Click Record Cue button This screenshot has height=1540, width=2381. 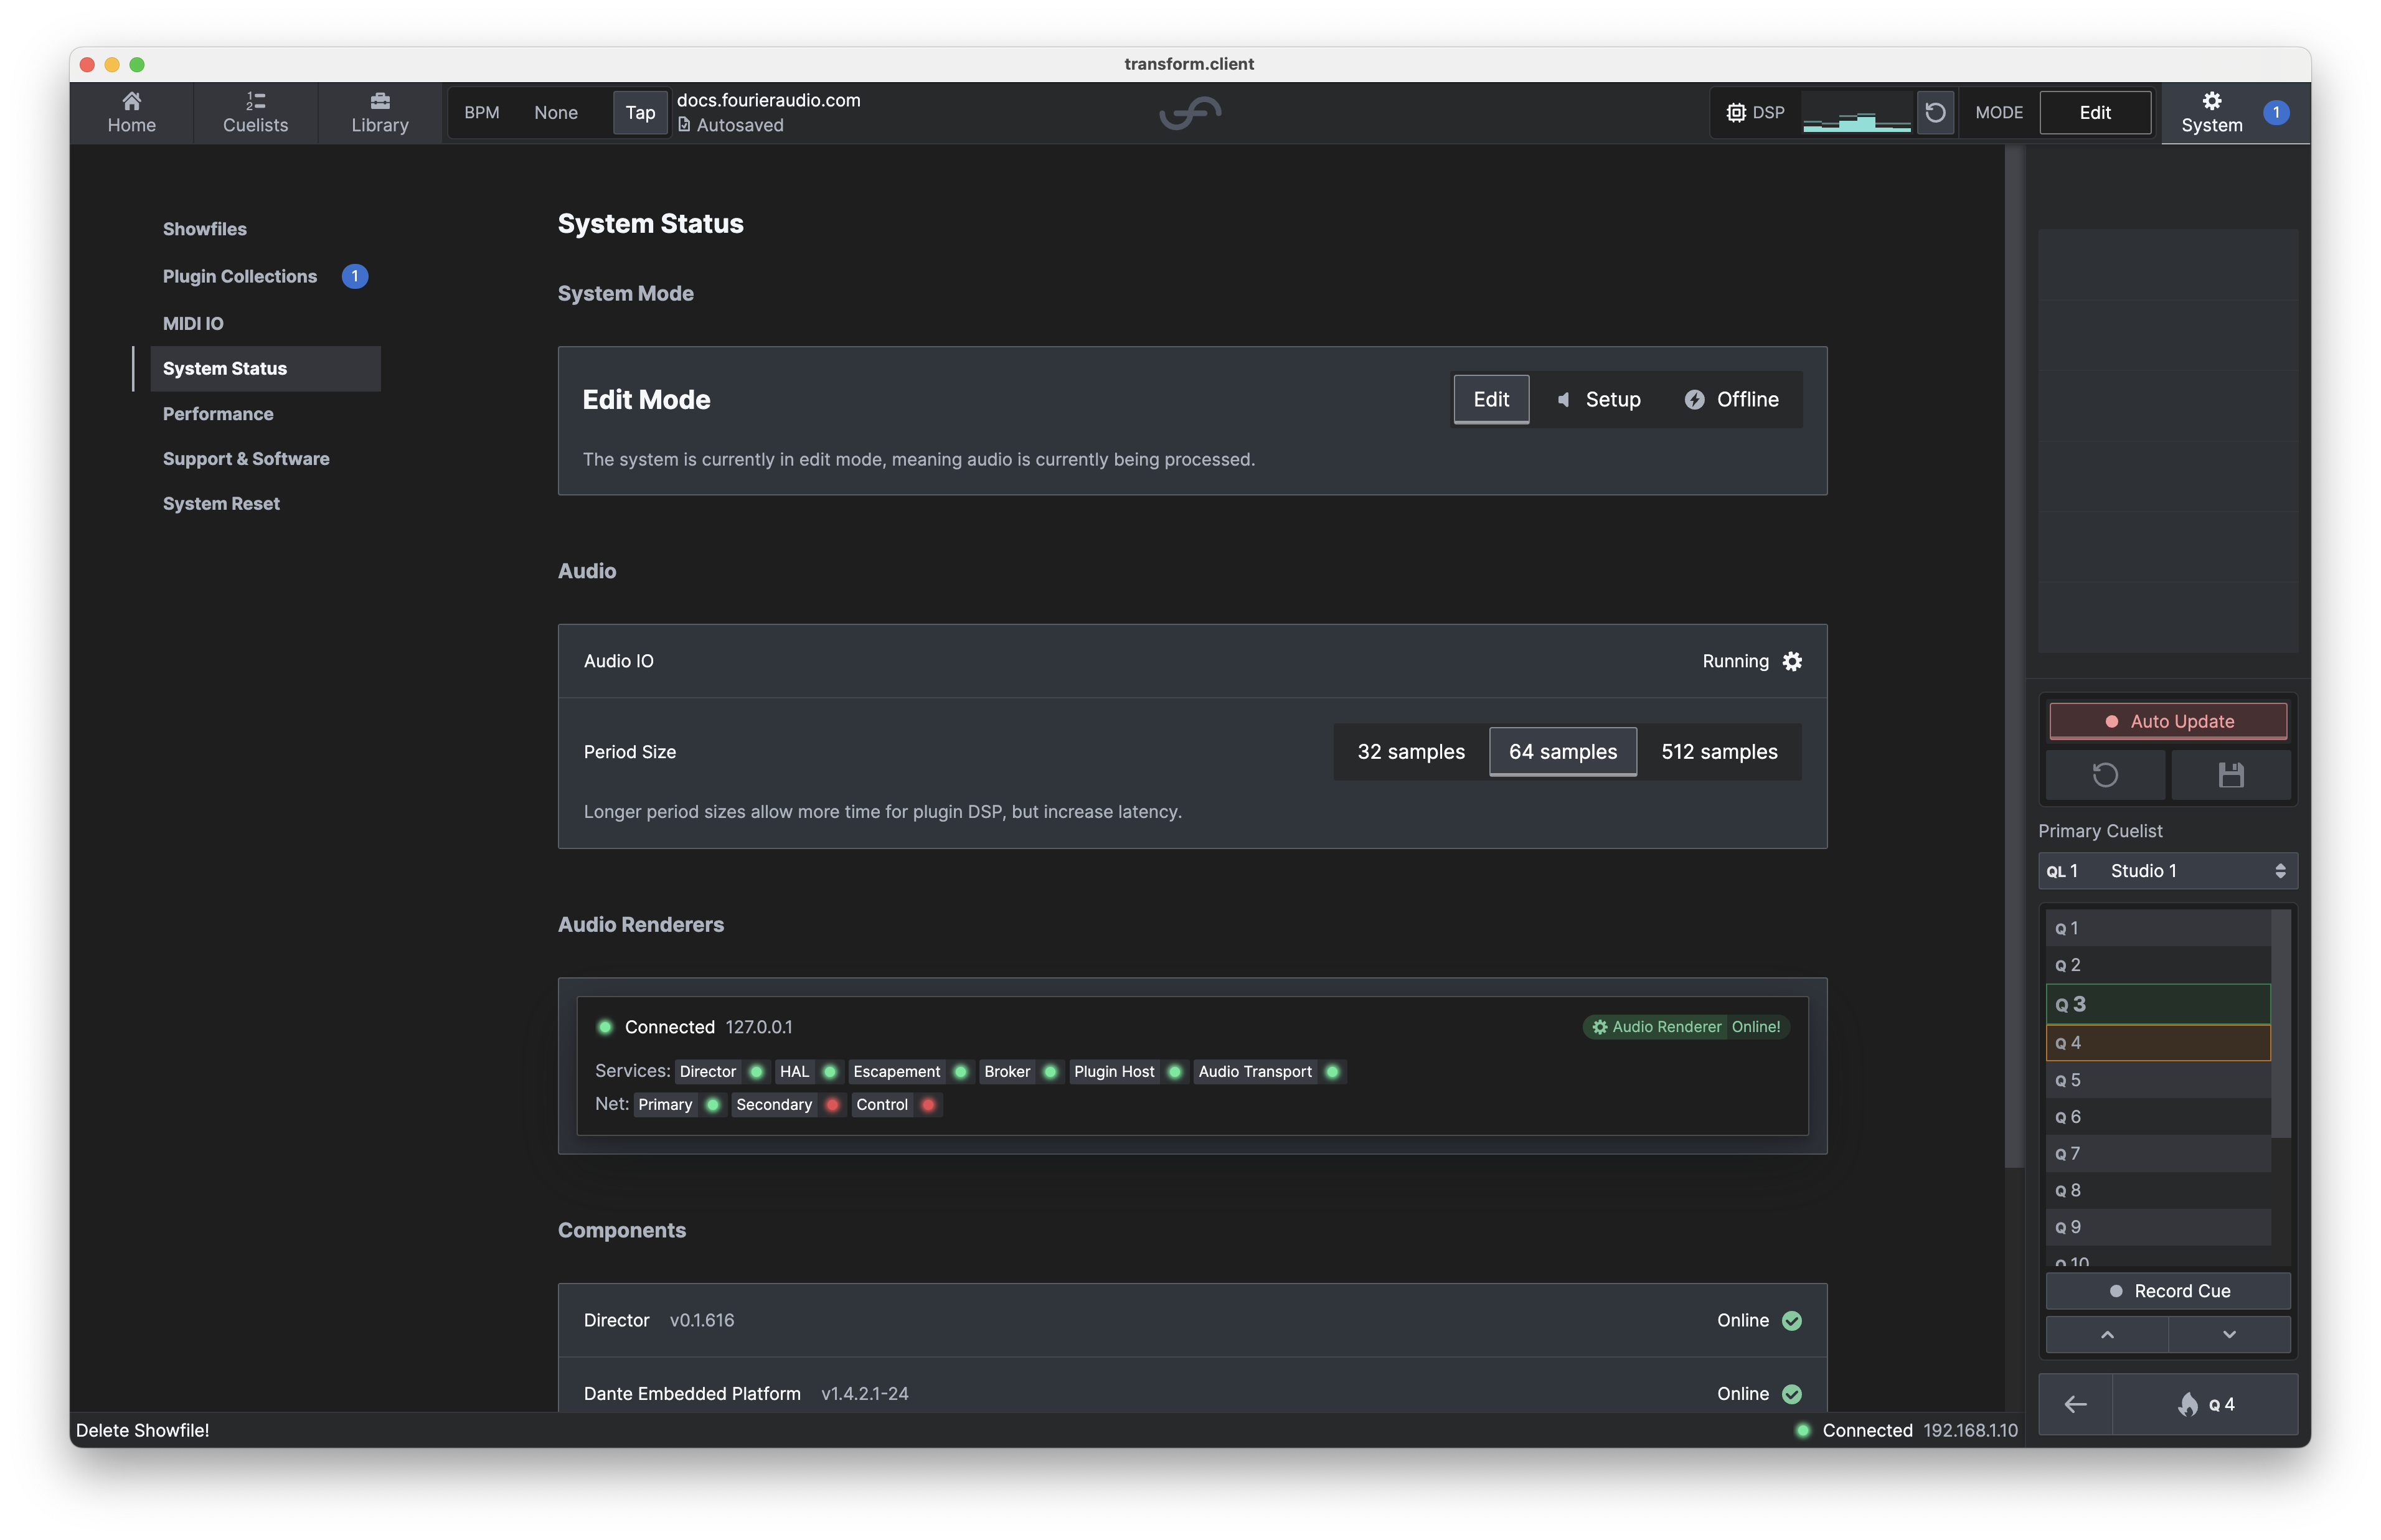pos(2167,1290)
